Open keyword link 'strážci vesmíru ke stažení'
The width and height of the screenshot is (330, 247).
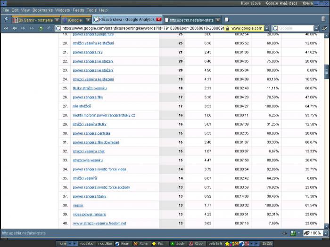pyautogui.click(x=93, y=43)
